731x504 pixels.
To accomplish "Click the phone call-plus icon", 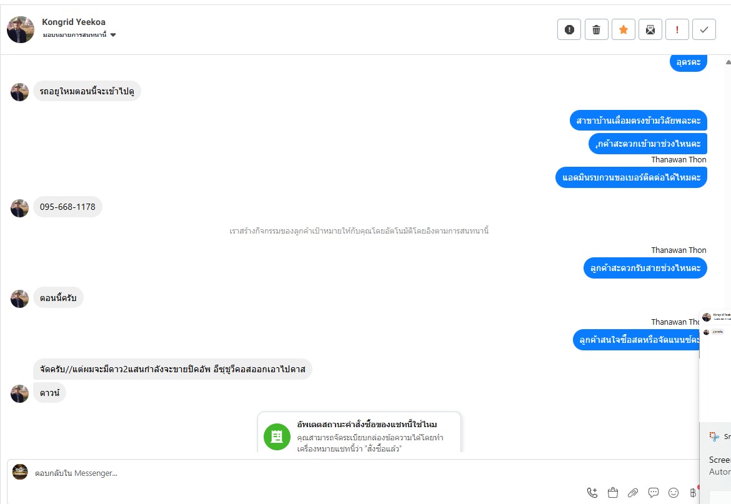I will [592, 492].
